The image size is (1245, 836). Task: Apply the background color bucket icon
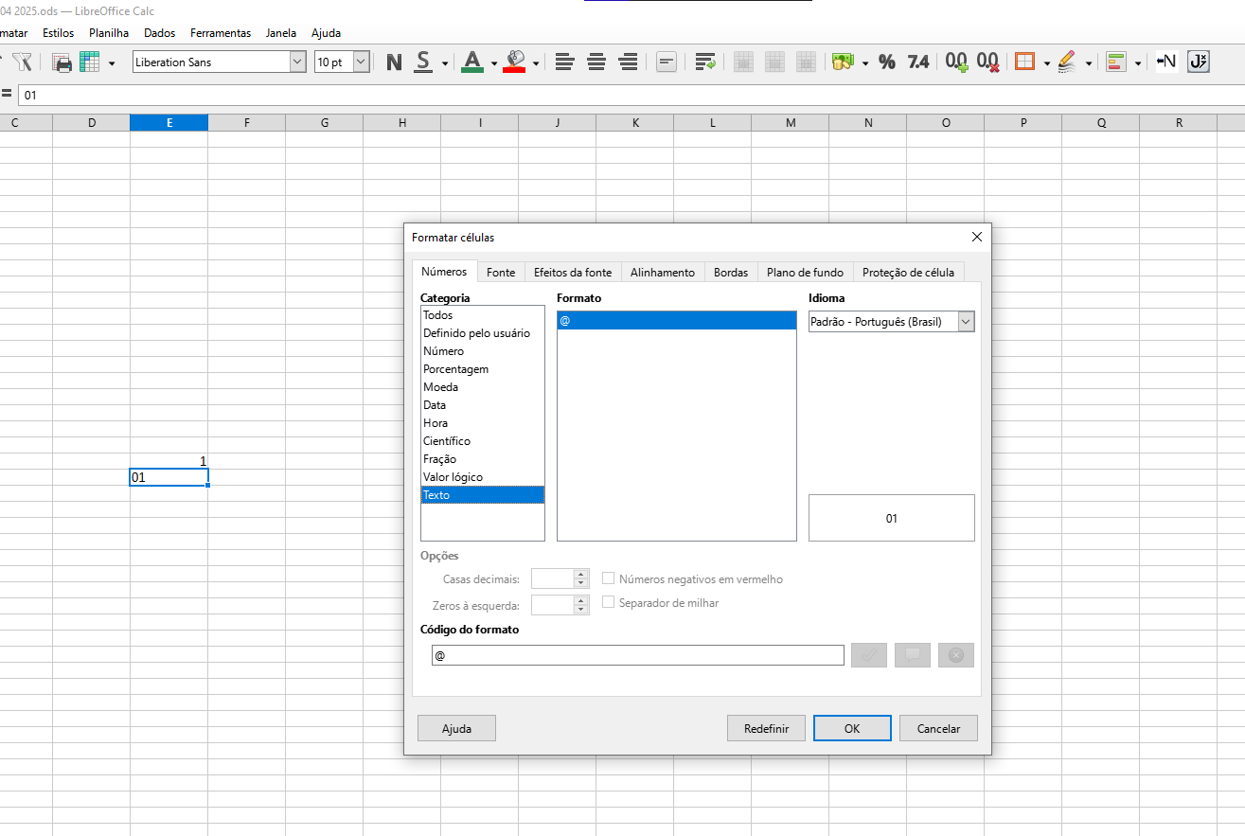click(x=514, y=62)
